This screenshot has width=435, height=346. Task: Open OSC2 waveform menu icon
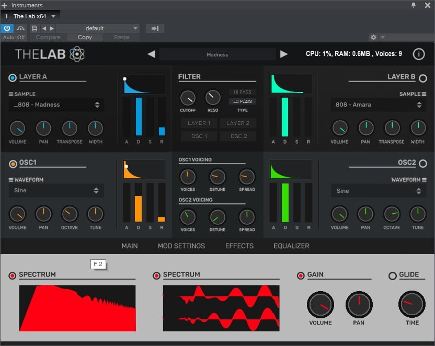(424, 180)
